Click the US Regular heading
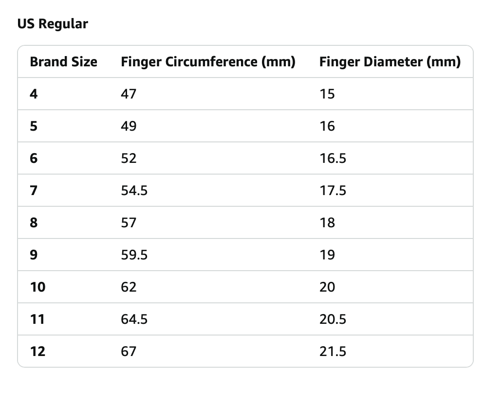The width and height of the screenshot is (484, 396). [x=53, y=23]
